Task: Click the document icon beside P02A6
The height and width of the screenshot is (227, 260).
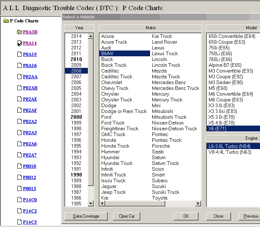Action: (x=20, y=144)
